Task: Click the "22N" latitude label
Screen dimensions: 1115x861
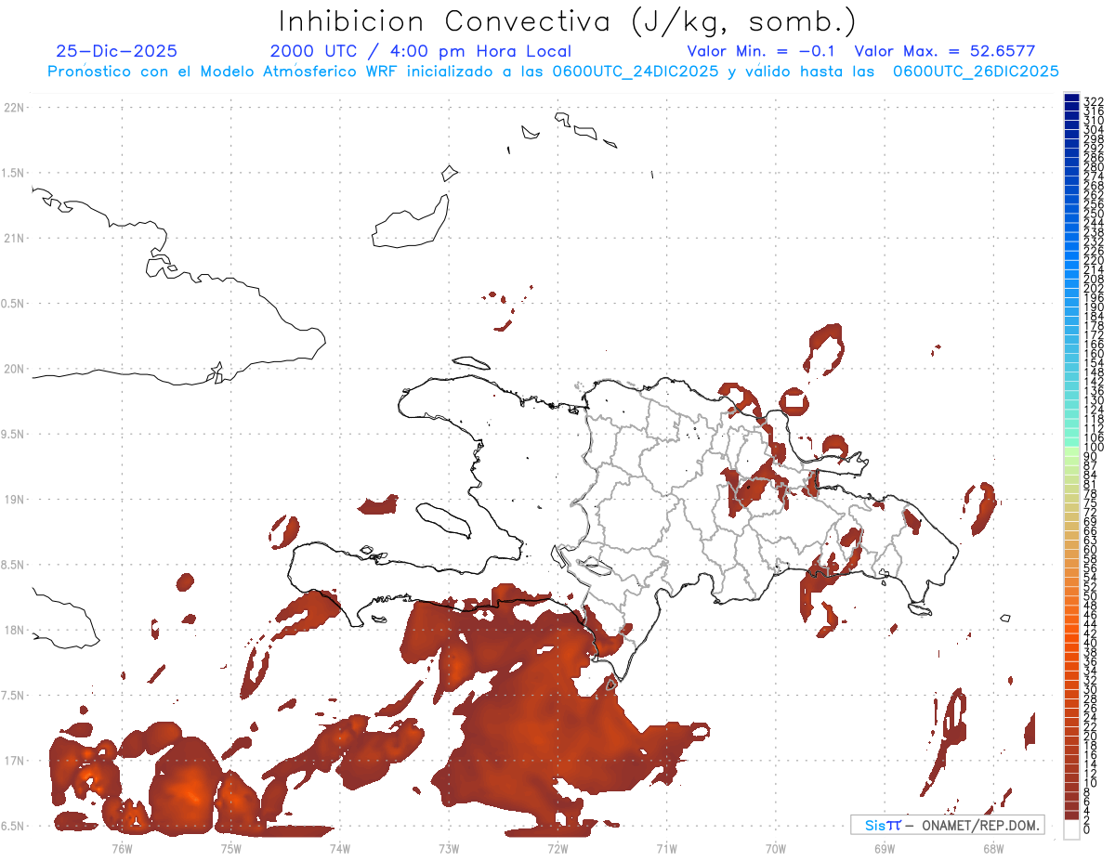Action: tap(14, 108)
